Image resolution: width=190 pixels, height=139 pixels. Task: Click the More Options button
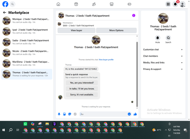point(116,30)
